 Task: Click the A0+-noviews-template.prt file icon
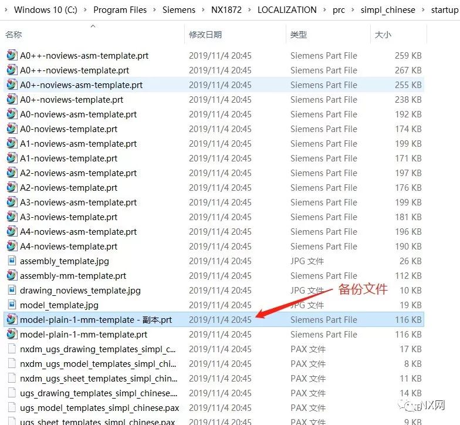[x=12, y=99]
